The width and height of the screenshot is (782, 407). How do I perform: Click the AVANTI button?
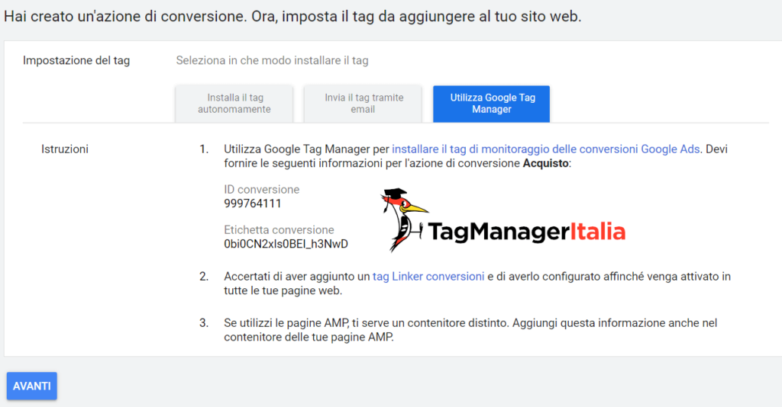(x=32, y=386)
